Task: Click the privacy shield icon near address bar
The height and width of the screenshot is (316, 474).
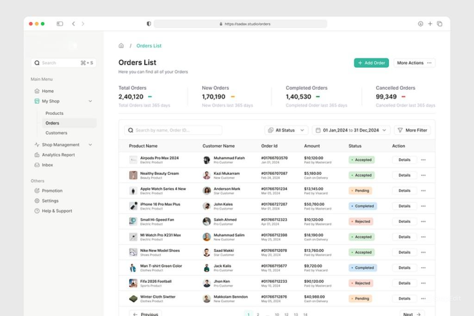Action: tap(149, 24)
